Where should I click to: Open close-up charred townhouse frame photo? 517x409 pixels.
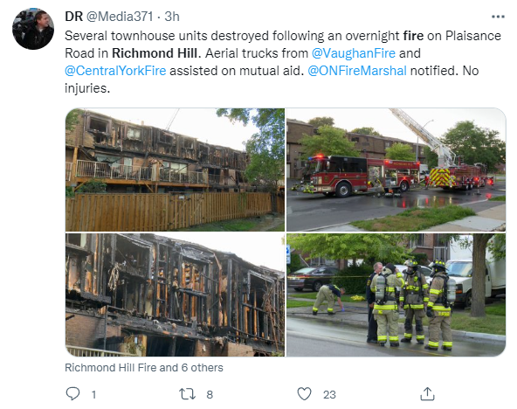click(175, 295)
